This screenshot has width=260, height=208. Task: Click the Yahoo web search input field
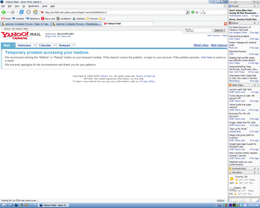(202, 30)
